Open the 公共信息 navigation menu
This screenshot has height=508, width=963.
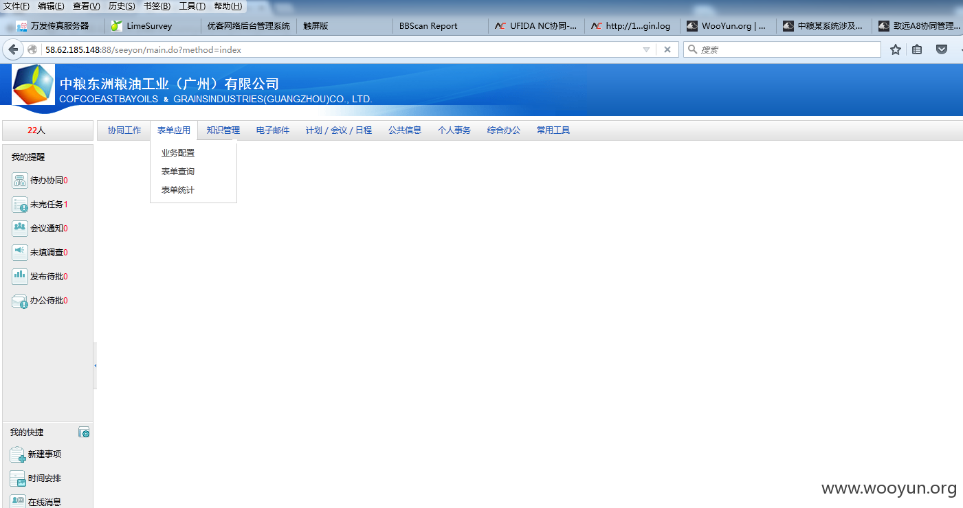pyautogui.click(x=405, y=130)
